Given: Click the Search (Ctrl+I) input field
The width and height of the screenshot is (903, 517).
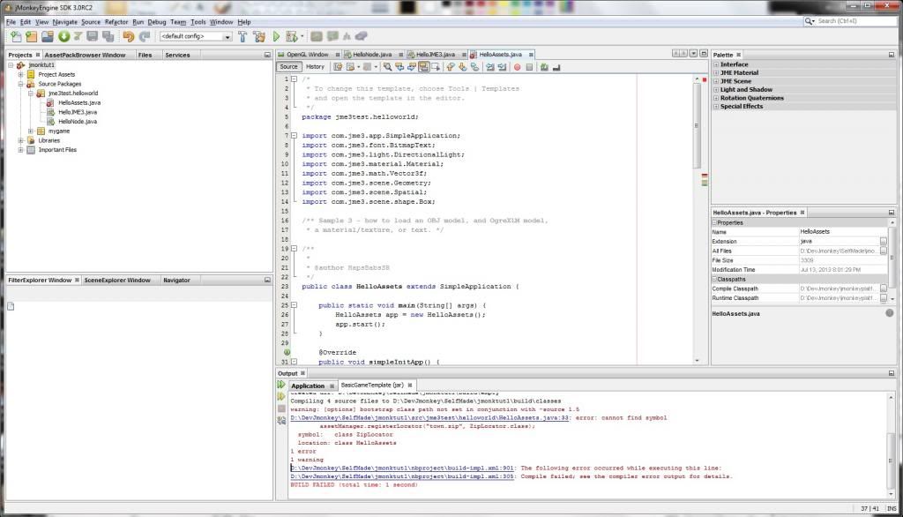Looking at the screenshot, I should click(851, 20).
